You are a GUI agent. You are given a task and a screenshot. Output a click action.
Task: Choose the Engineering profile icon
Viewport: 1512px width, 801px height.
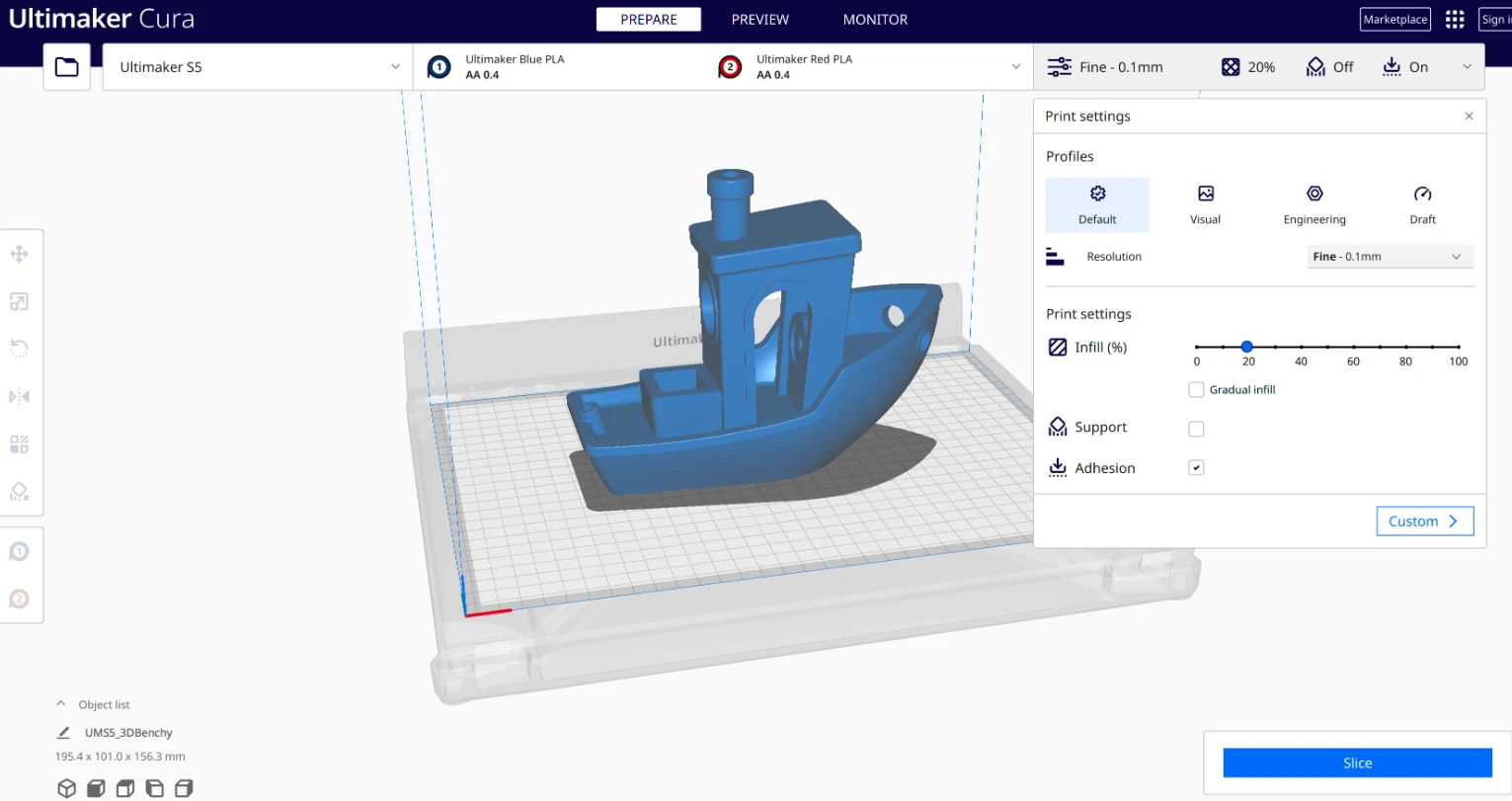pos(1313,195)
